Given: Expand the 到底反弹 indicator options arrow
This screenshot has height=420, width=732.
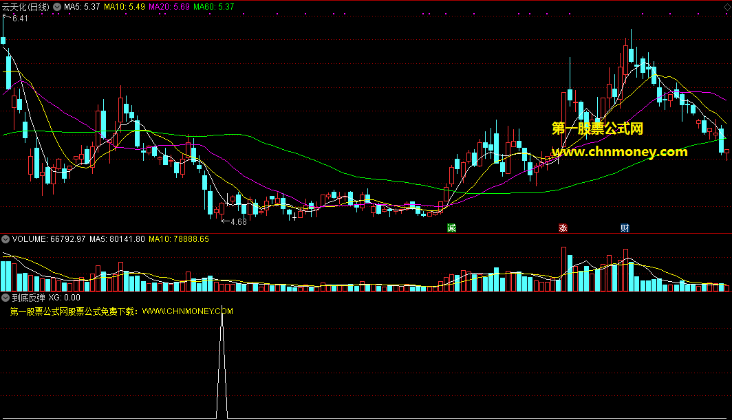Looking at the screenshot, I should (6, 297).
